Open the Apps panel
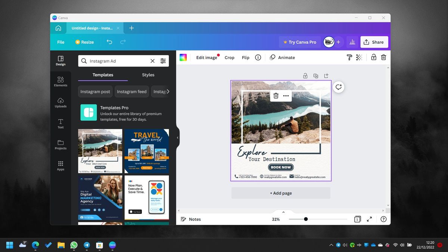The width and height of the screenshot is (448, 252). click(x=60, y=166)
